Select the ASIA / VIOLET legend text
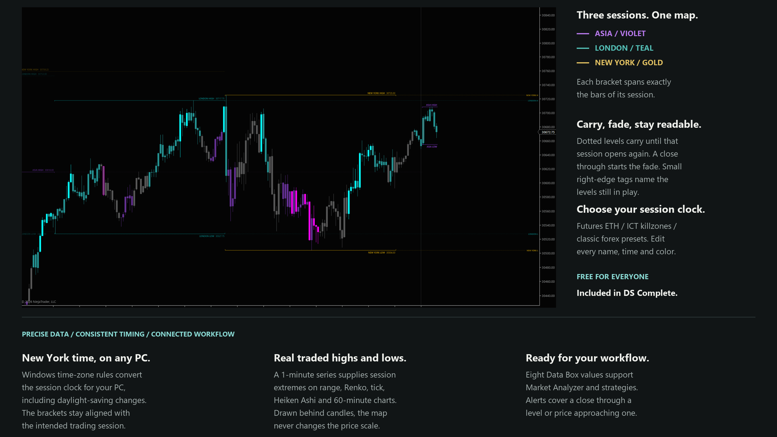Screen dimensions: 777x437 coord(620,34)
